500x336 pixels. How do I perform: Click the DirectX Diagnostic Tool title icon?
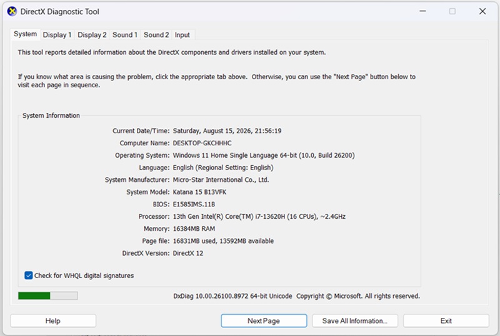coord(12,11)
